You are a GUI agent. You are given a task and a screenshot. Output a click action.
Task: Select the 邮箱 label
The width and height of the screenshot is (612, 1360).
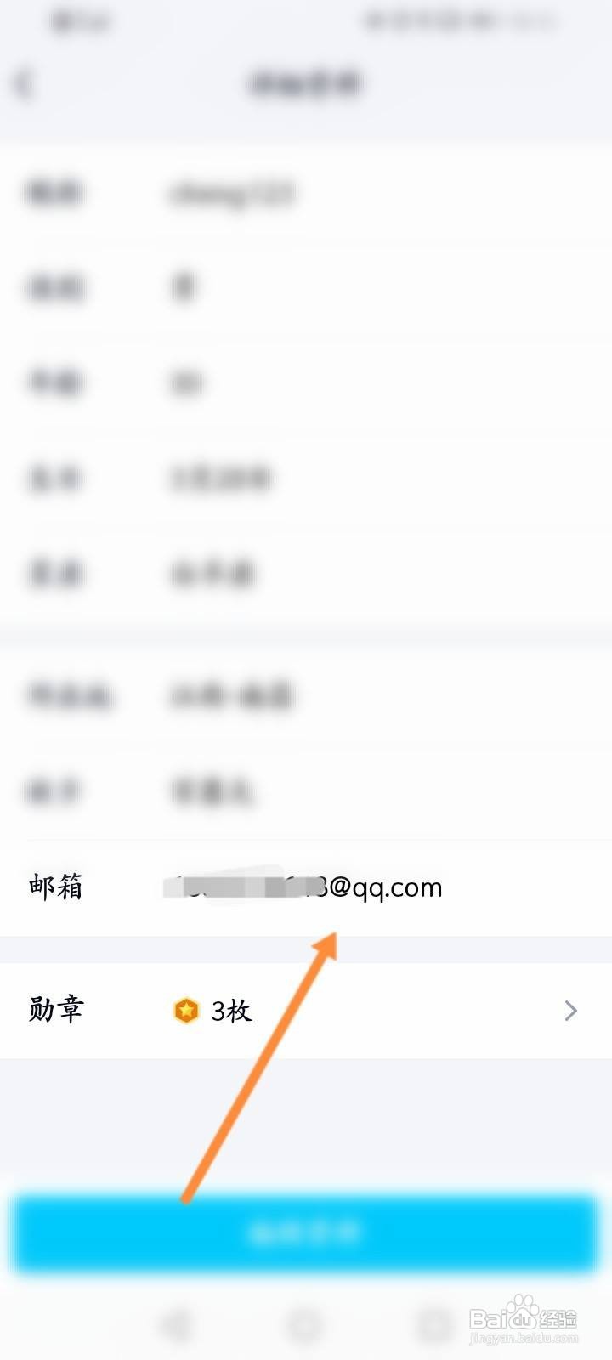56,887
